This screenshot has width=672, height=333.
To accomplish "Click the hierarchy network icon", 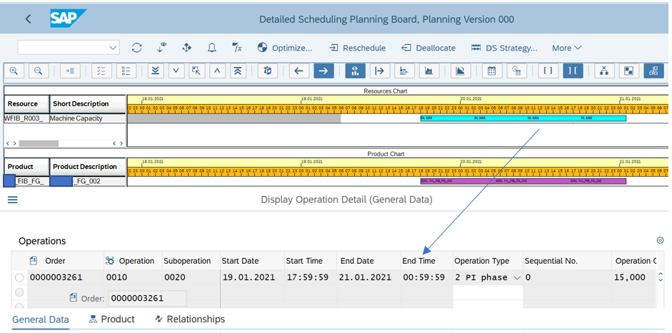I will [604, 71].
